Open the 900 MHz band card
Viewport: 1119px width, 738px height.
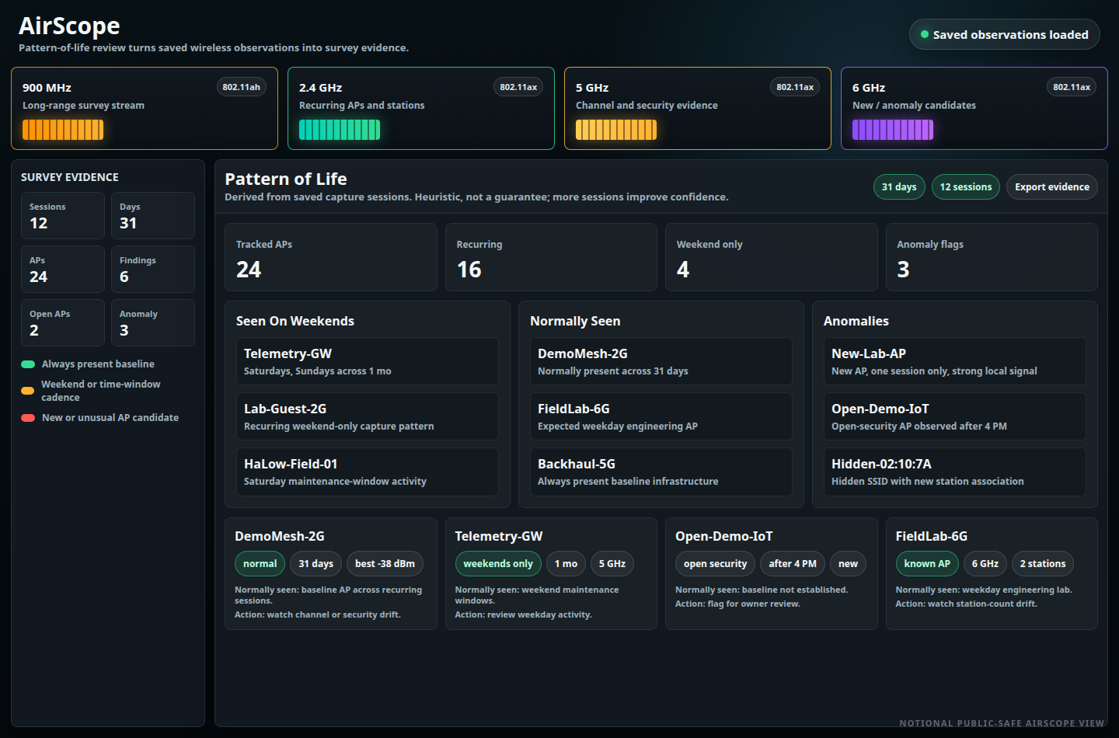click(145, 108)
